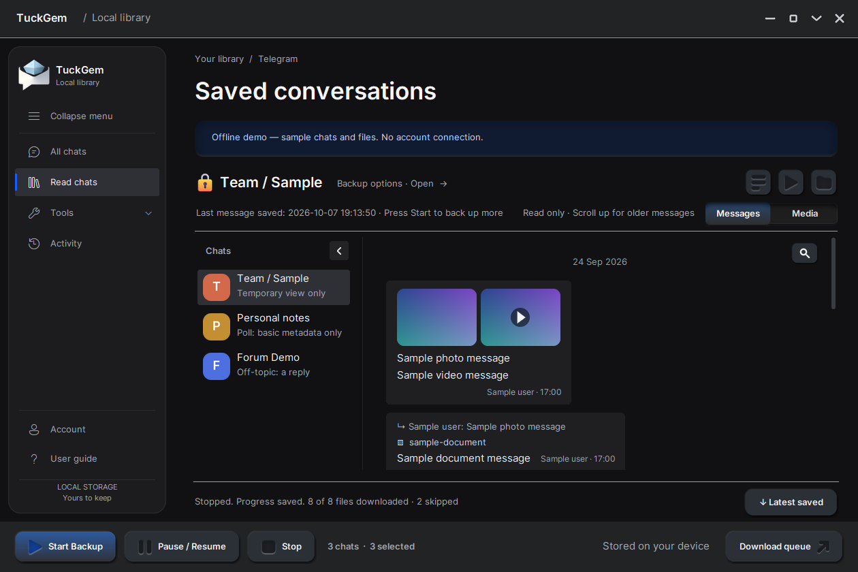Click the sample-document attachment name
This screenshot has height=572, width=858.
pyautogui.click(x=447, y=443)
